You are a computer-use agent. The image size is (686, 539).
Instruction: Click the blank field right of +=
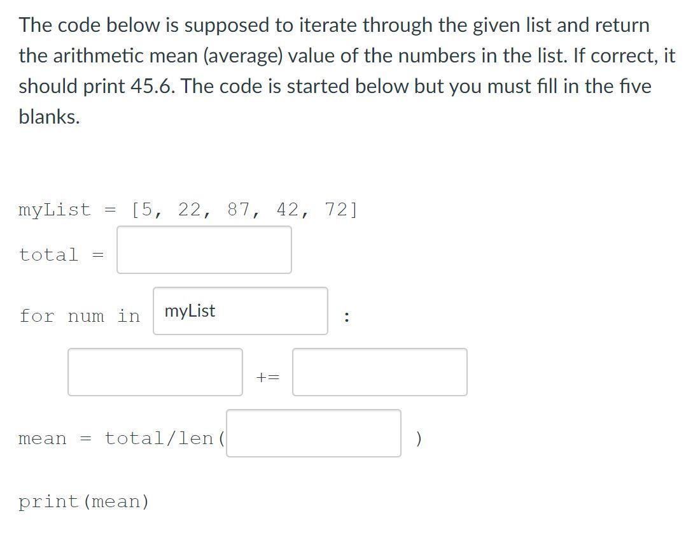[x=379, y=372]
